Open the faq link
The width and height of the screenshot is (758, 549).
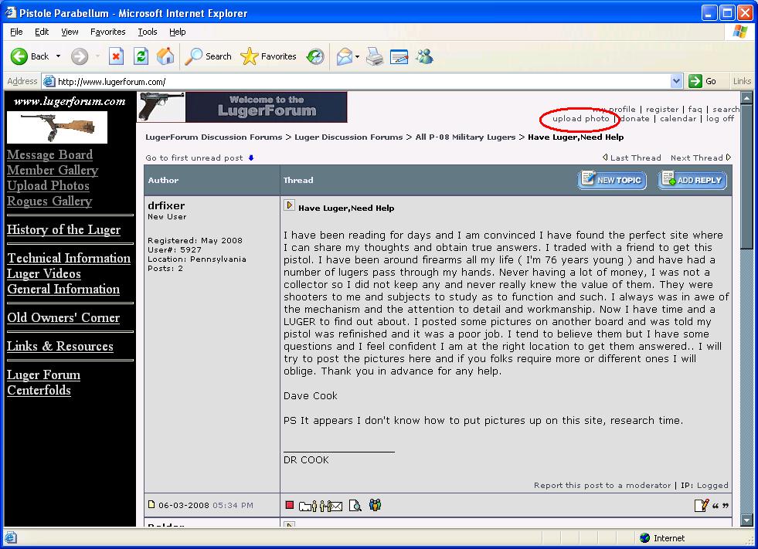click(x=695, y=109)
